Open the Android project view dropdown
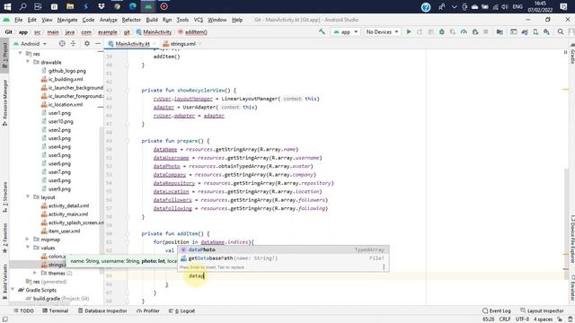Viewport: 575px width, 323px height. [x=30, y=44]
